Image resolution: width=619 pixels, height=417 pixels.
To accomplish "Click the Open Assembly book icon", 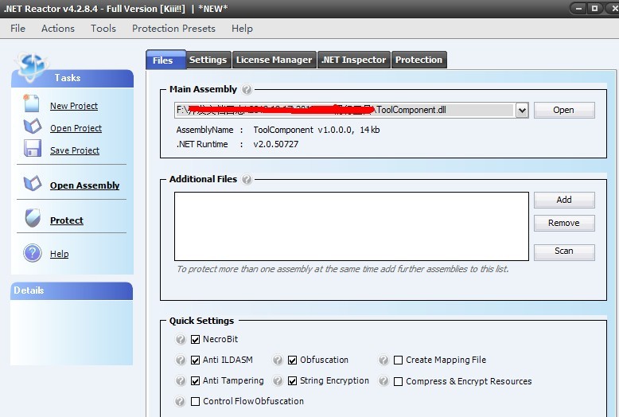I will click(x=33, y=184).
